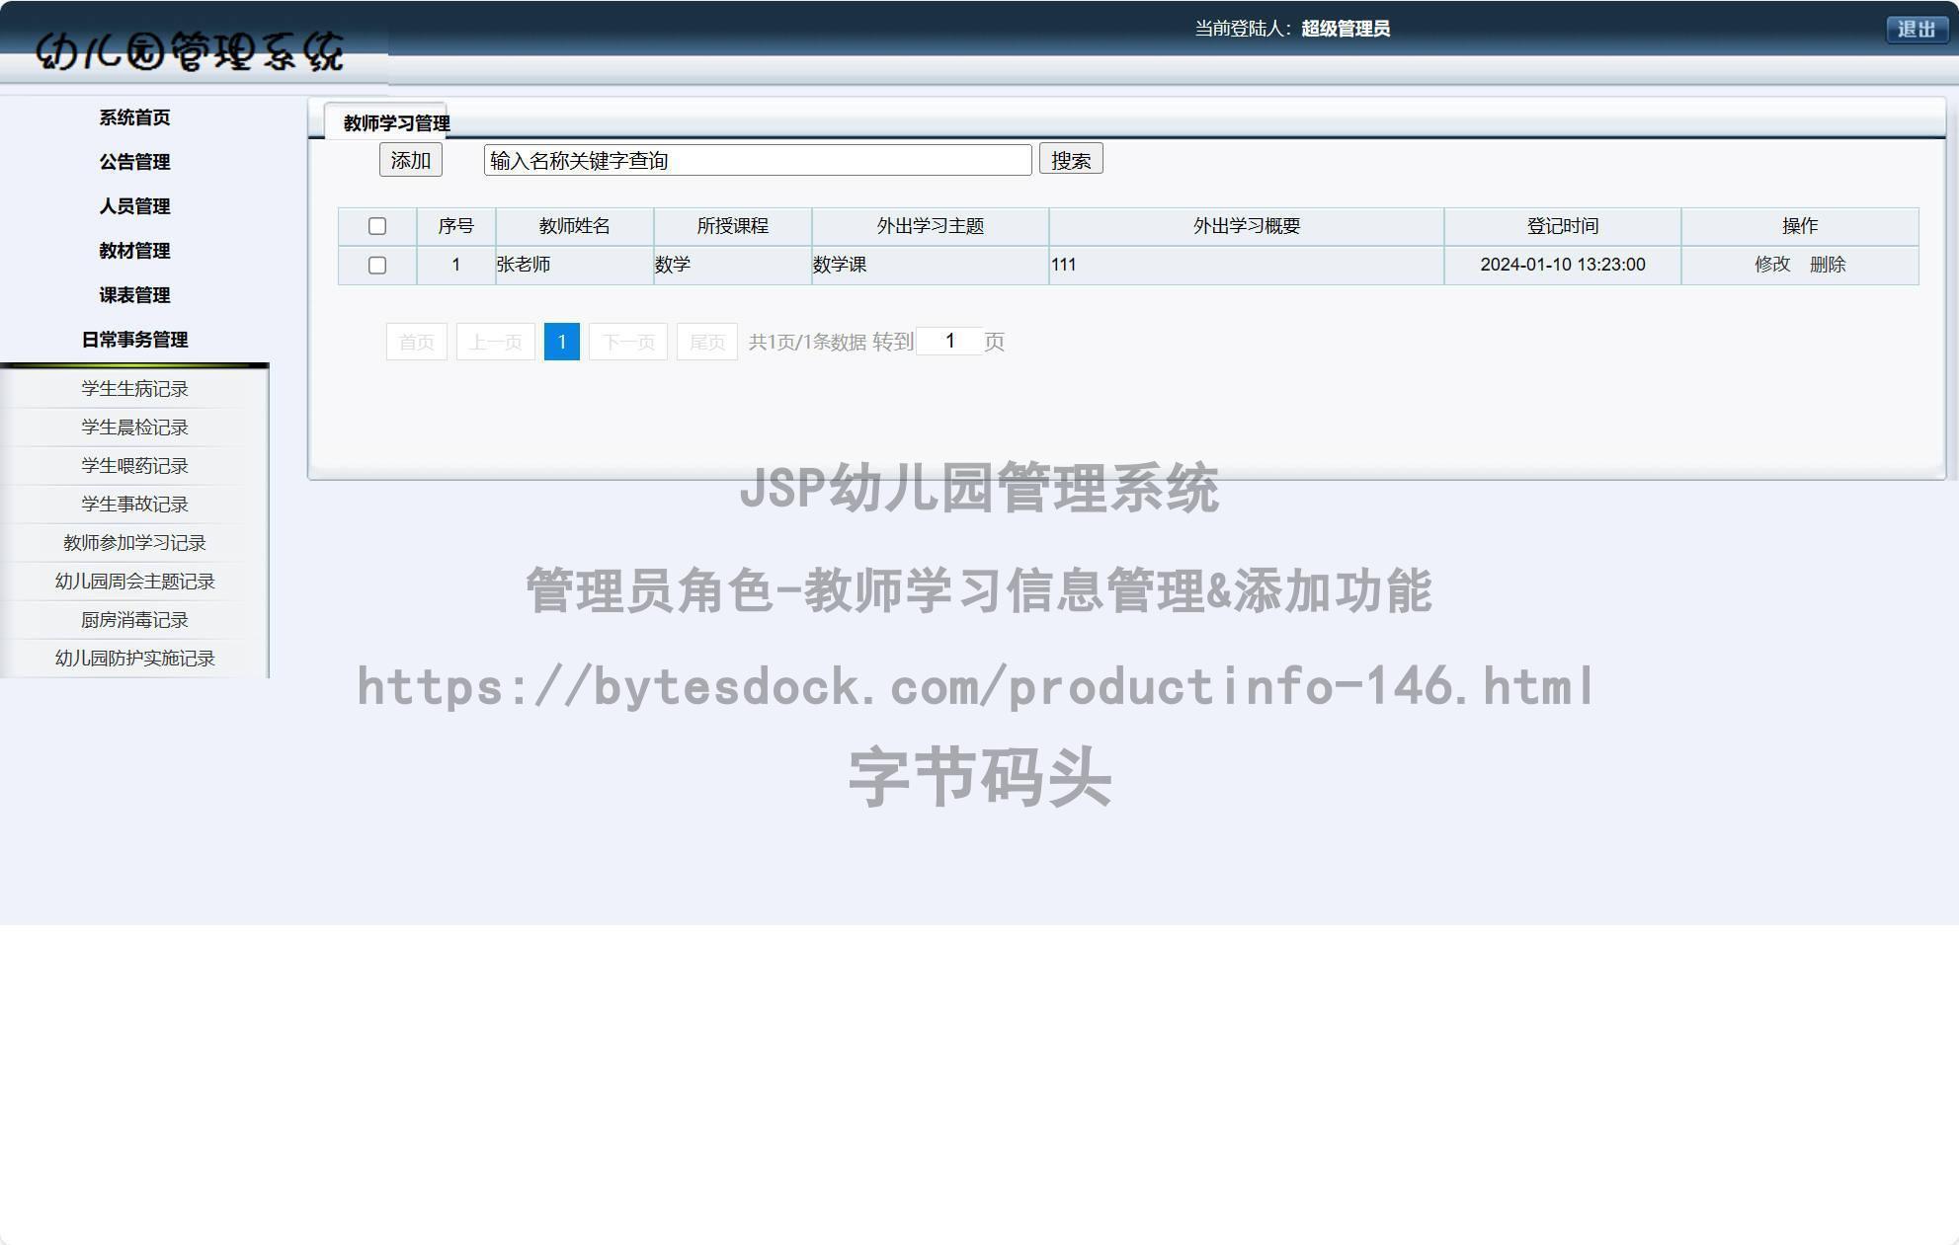Click the 添加 button to add a record
The width and height of the screenshot is (1959, 1245).
pos(409,159)
